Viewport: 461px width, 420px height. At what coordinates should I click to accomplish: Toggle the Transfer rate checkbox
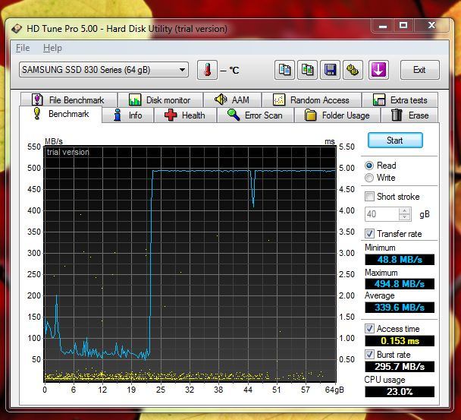coord(369,234)
